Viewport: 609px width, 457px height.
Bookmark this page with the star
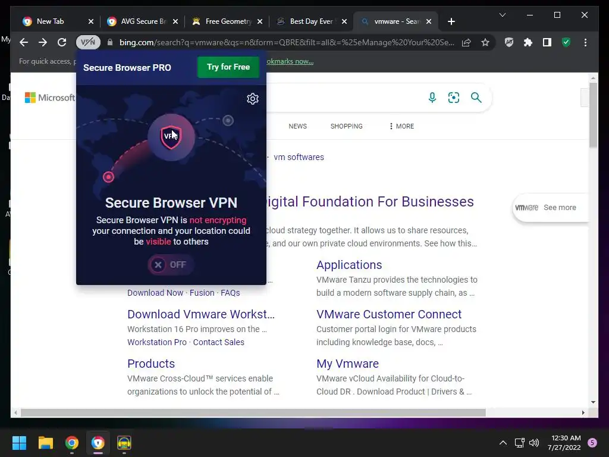point(485,42)
